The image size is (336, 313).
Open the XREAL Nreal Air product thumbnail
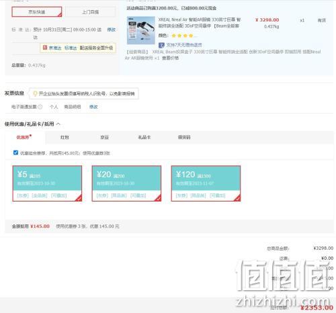pyautogui.click(x=141, y=30)
